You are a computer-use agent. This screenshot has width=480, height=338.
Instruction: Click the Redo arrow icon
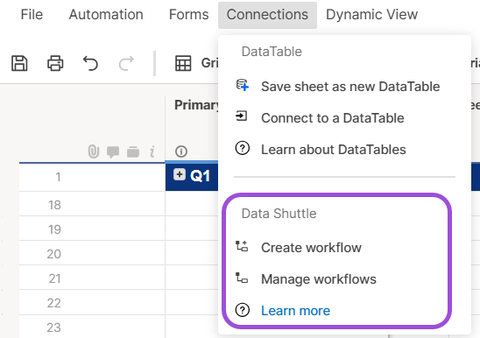coord(126,63)
